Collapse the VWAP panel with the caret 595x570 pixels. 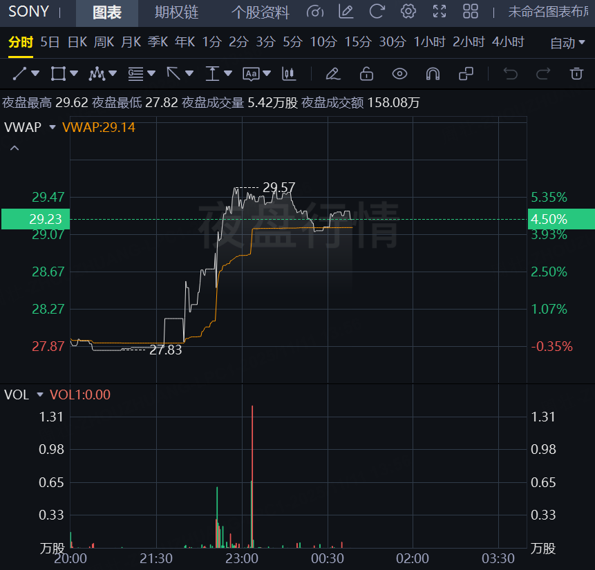[14, 148]
